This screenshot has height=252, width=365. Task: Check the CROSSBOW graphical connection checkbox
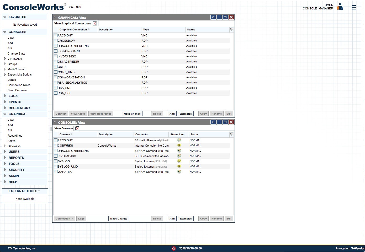[x=56, y=40]
